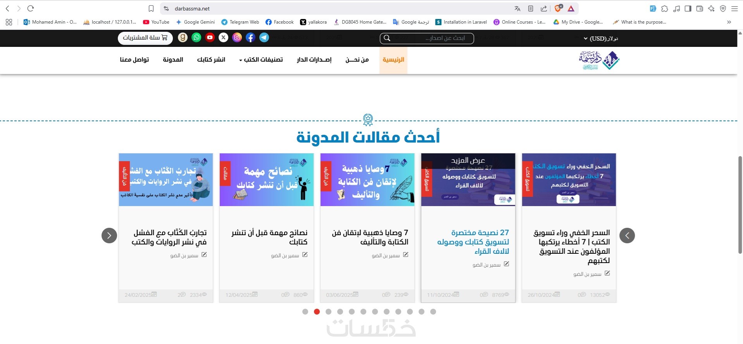Open the USD currency dropdown
743x344 pixels.
[601, 38]
